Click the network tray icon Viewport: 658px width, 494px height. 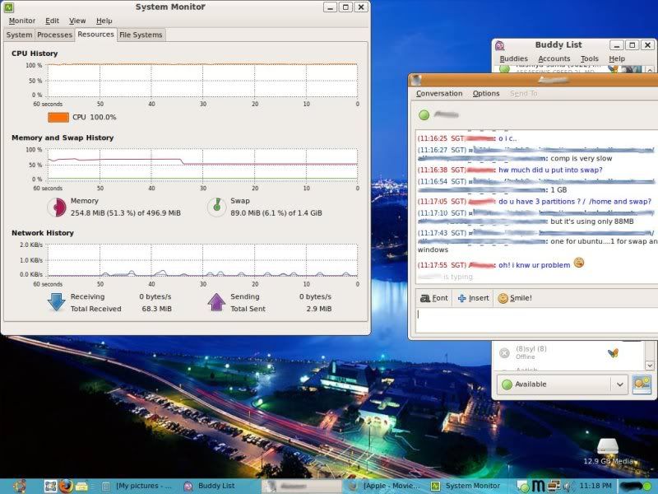[554, 487]
